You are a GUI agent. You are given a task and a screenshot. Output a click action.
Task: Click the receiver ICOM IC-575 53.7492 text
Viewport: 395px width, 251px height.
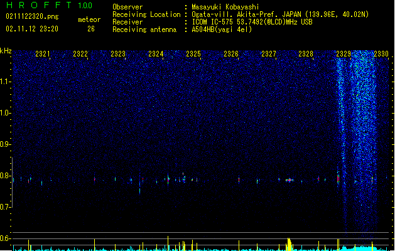pyautogui.click(x=252, y=22)
